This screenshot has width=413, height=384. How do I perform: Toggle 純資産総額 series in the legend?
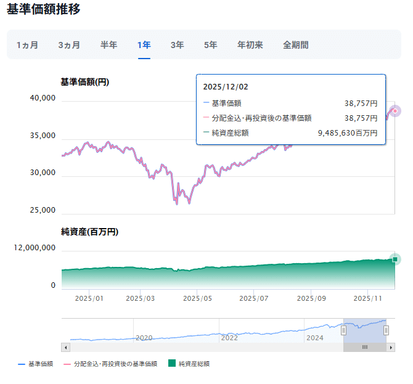(189, 364)
